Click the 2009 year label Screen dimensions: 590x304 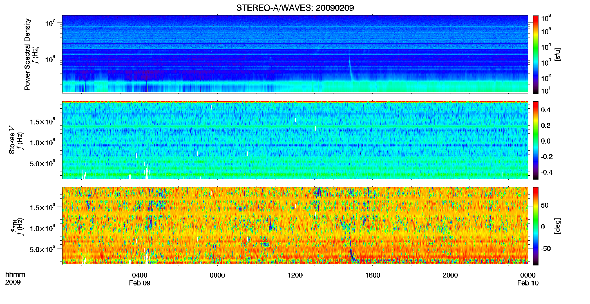click(x=13, y=282)
